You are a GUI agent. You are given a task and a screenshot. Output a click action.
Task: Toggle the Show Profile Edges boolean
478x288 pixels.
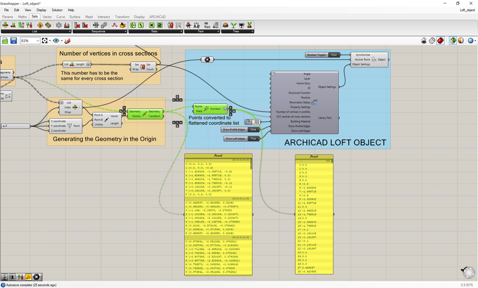pos(253,129)
